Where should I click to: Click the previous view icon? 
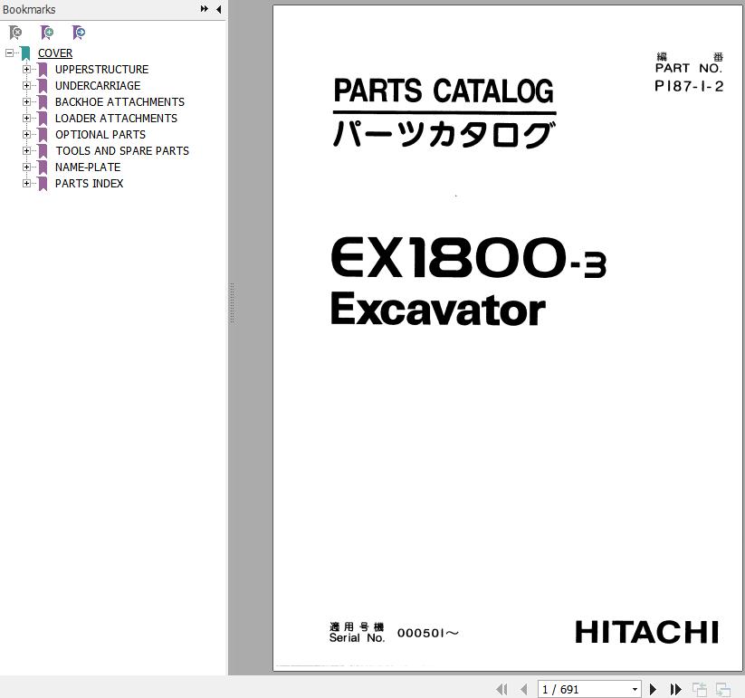[700, 689]
